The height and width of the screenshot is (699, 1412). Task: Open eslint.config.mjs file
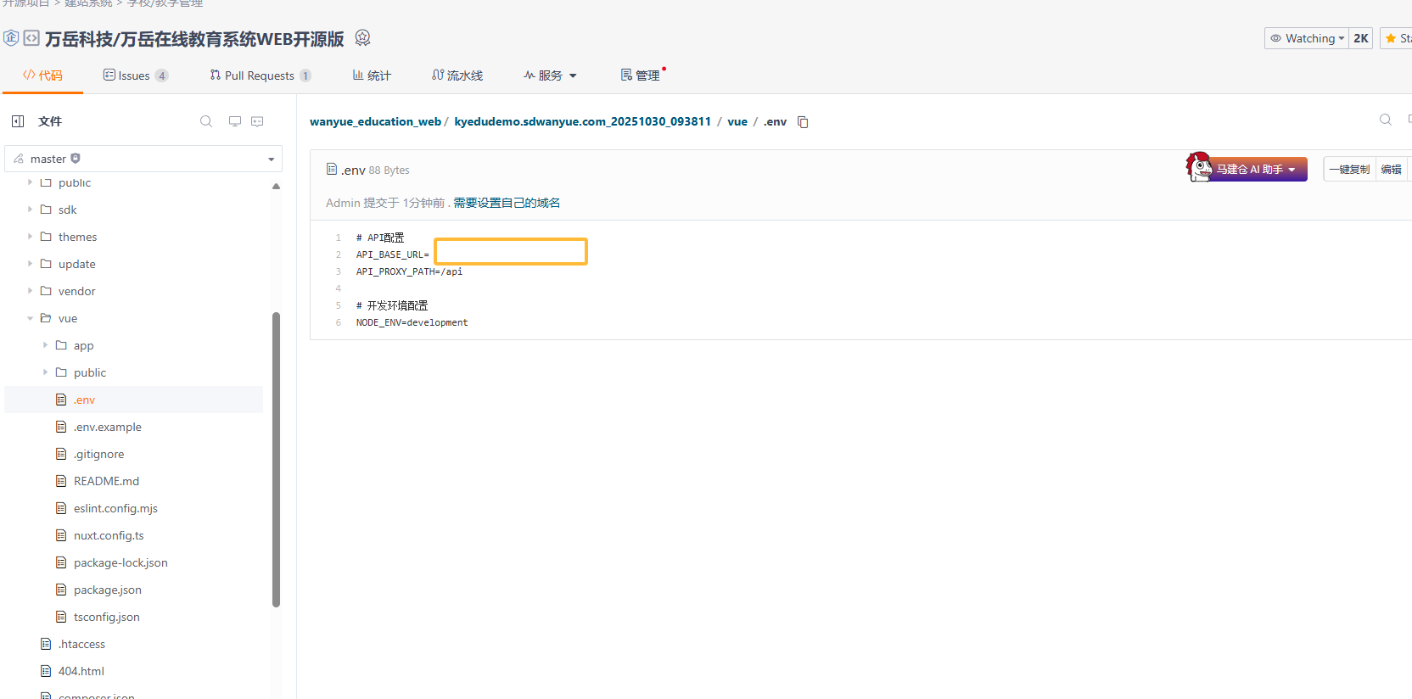115,508
